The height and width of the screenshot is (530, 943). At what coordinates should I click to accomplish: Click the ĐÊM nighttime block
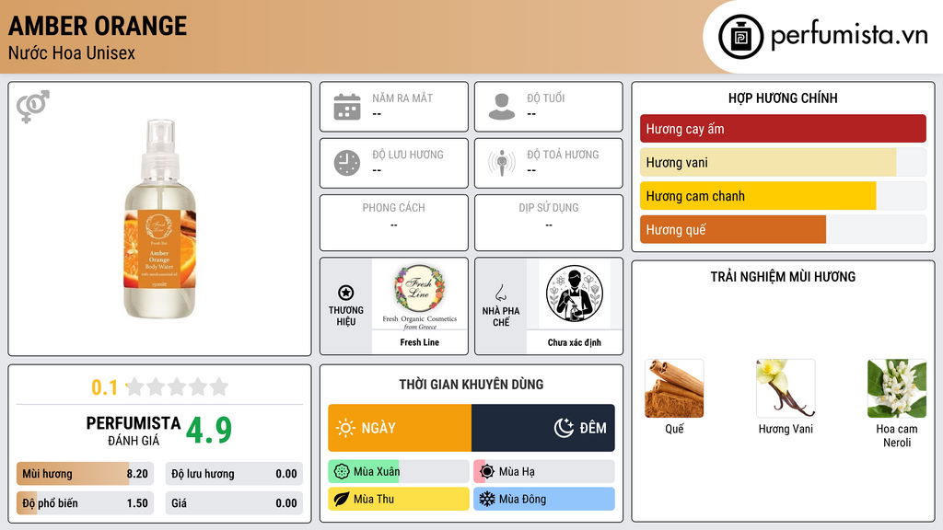click(x=543, y=428)
